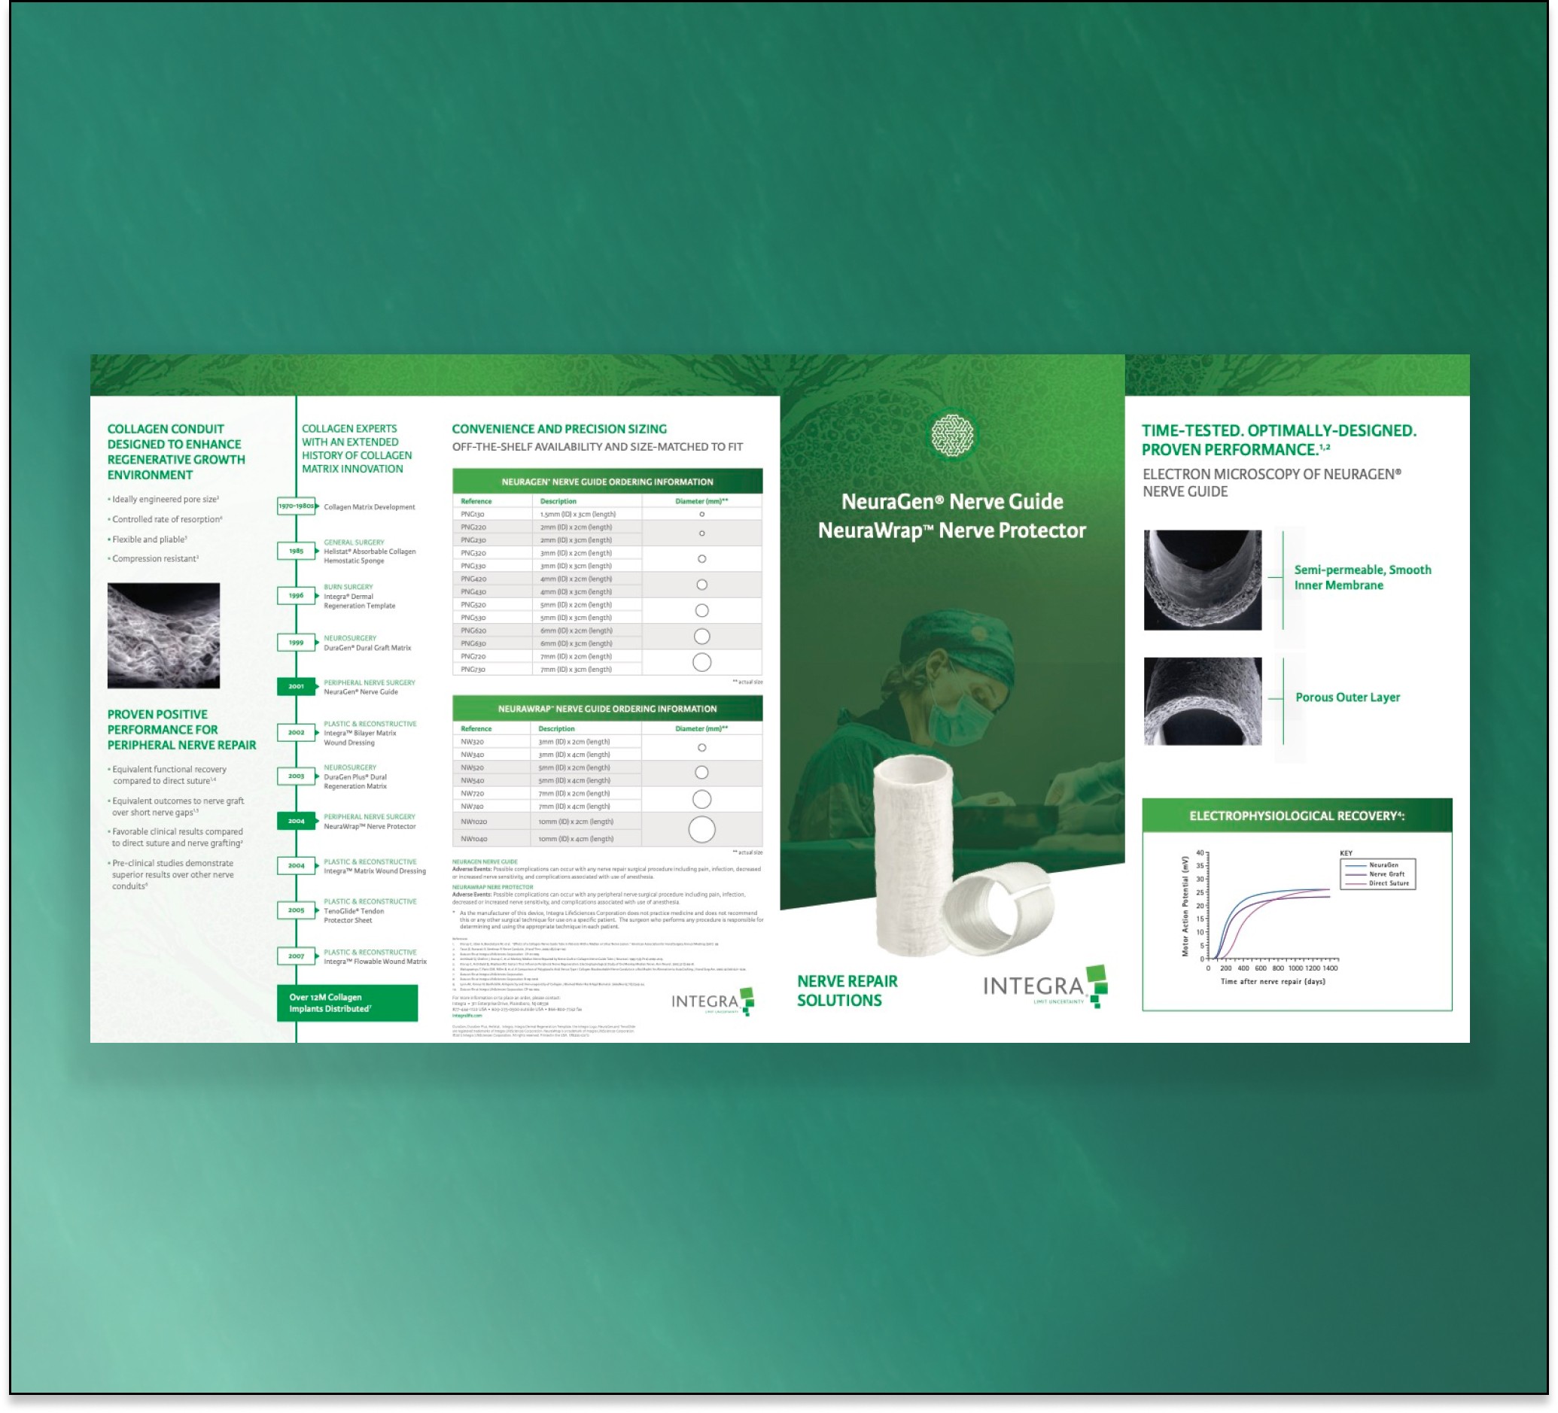Screen dimensions: 1558x1413
Task: Click the PNG720 diameter circle in the NeuraGen table
Action: tap(701, 663)
